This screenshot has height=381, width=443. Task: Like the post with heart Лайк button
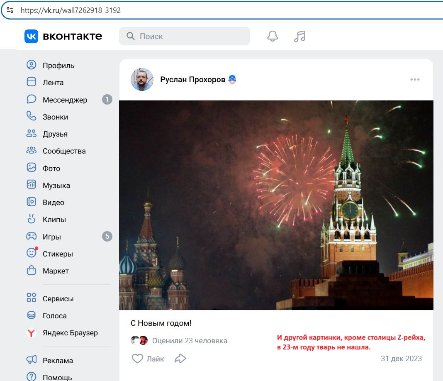point(148,359)
